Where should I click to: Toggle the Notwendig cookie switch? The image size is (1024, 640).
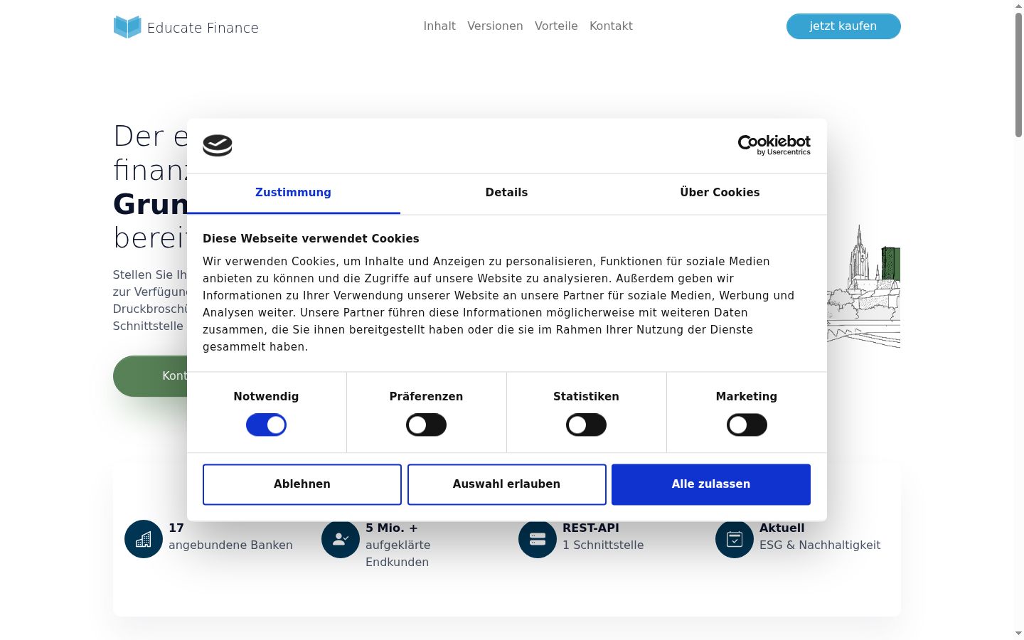(x=266, y=425)
